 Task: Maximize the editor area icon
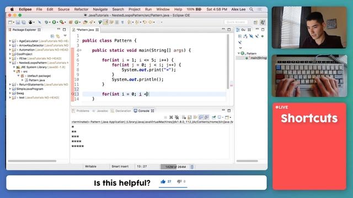(x=229, y=30)
